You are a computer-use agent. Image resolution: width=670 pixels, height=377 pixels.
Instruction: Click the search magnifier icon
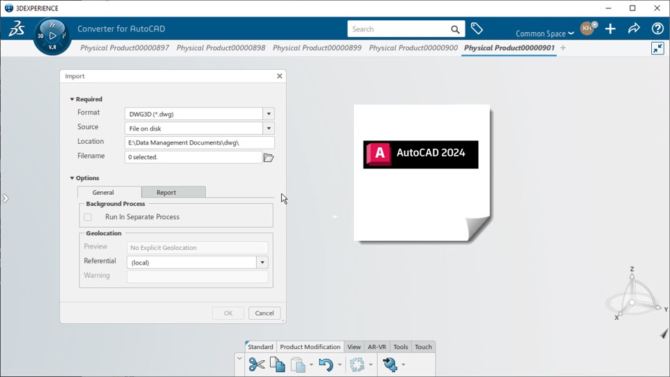coord(455,29)
